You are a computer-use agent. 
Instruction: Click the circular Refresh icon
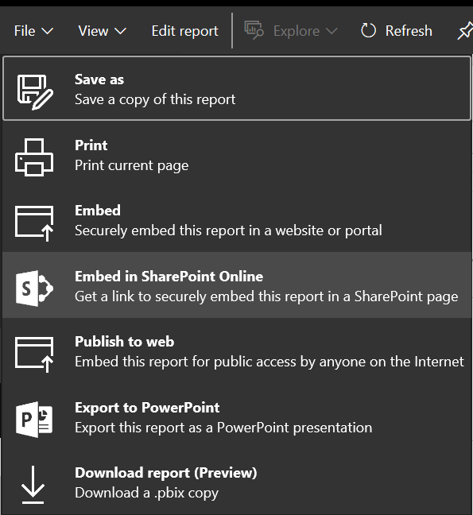click(368, 31)
